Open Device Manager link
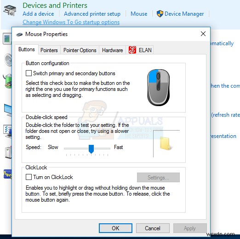The height and width of the screenshot is (239, 240). (184, 14)
